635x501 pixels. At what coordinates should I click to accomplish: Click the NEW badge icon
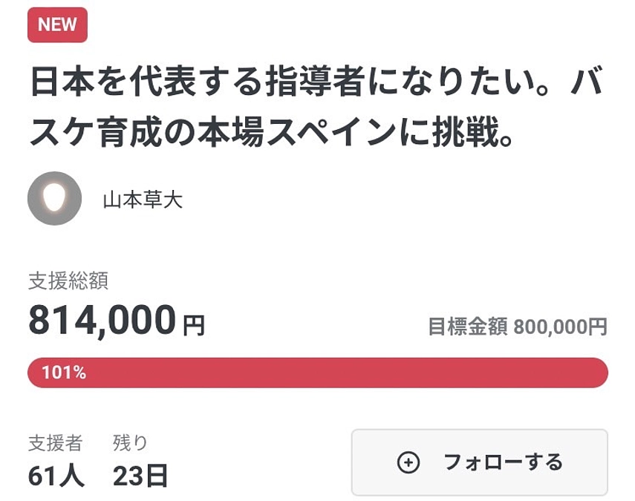click(56, 24)
